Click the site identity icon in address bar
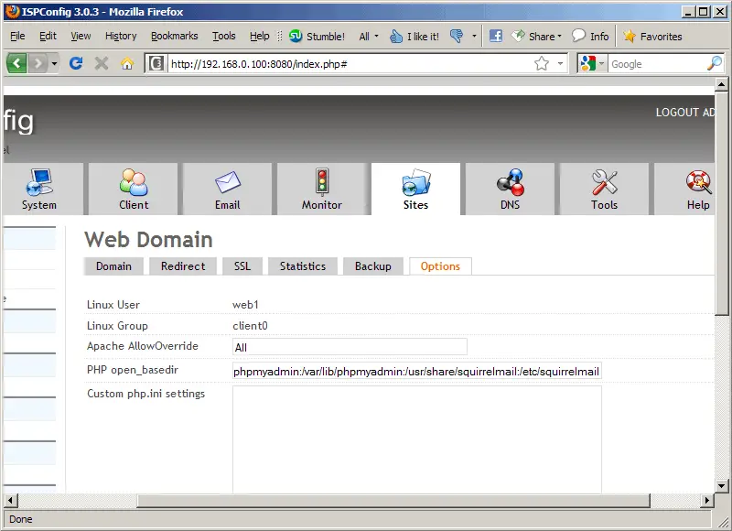The width and height of the screenshot is (732, 531). [156, 63]
